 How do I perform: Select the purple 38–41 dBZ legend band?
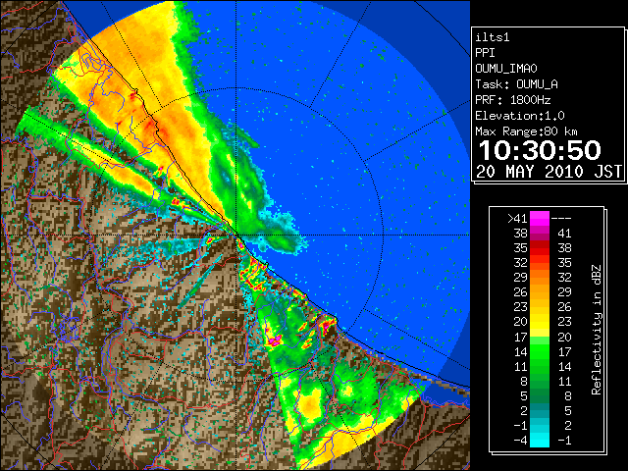point(540,234)
